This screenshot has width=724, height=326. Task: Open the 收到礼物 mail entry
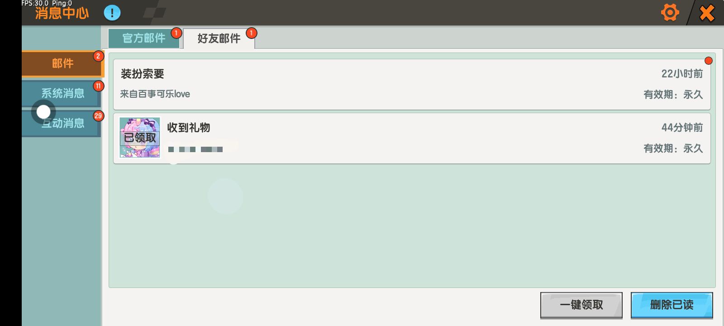pyautogui.click(x=412, y=139)
